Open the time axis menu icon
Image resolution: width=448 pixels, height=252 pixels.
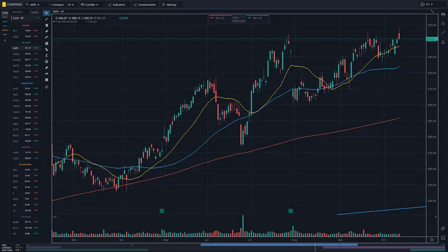(432, 240)
